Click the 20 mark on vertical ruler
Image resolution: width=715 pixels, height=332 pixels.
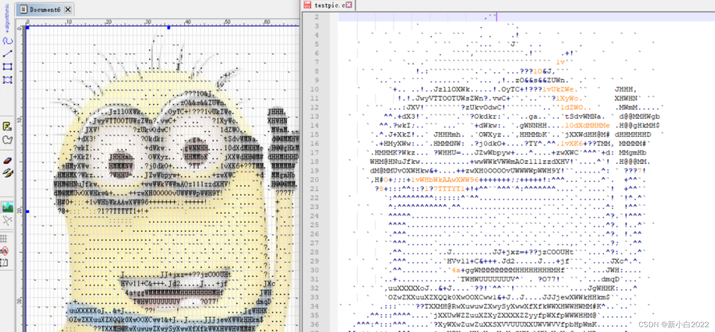(x=19, y=211)
